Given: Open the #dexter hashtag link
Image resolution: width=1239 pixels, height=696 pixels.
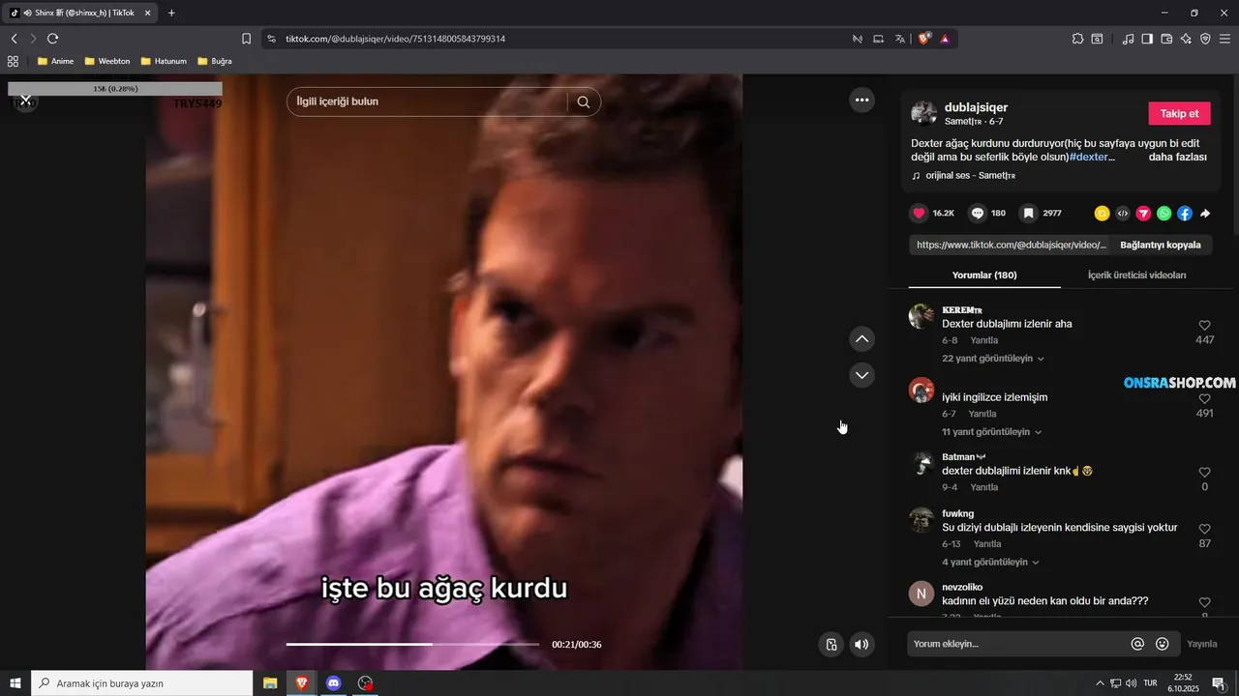Looking at the screenshot, I should [x=1089, y=157].
